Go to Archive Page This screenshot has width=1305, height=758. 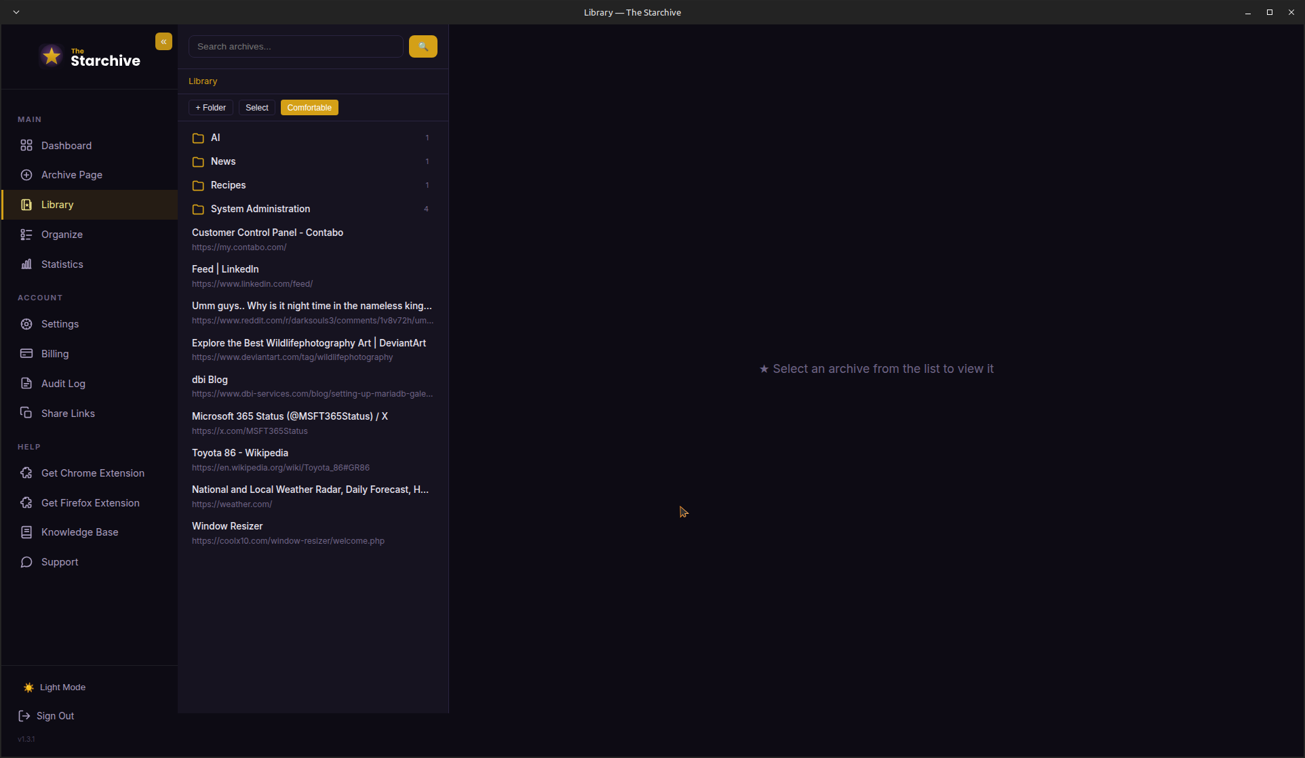click(x=90, y=175)
